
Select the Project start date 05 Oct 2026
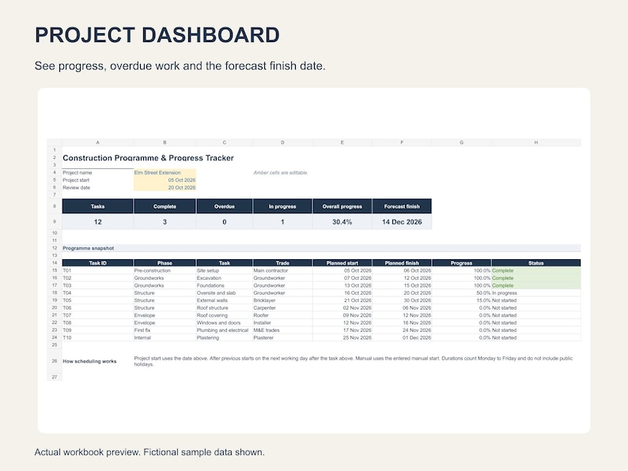coord(165,180)
